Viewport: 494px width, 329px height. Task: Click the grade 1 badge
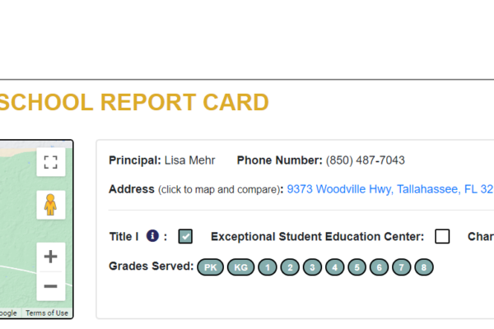click(268, 267)
